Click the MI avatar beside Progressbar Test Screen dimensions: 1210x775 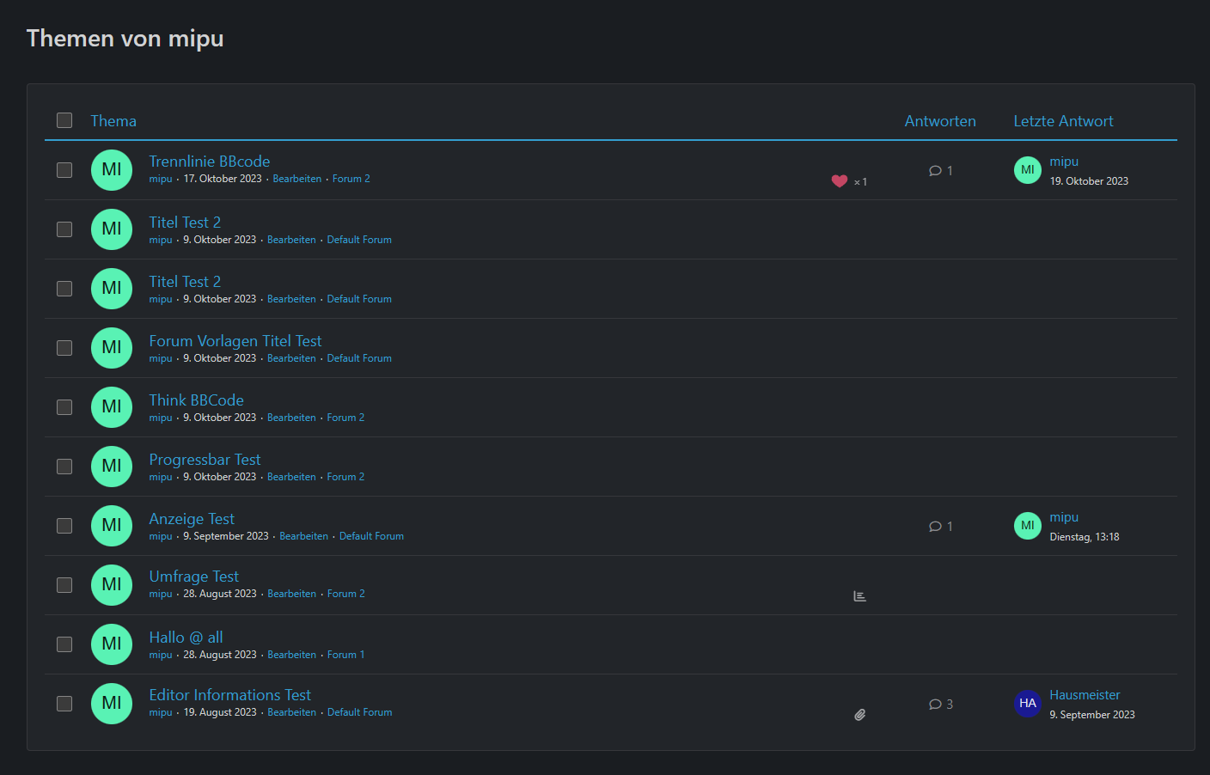click(x=112, y=467)
